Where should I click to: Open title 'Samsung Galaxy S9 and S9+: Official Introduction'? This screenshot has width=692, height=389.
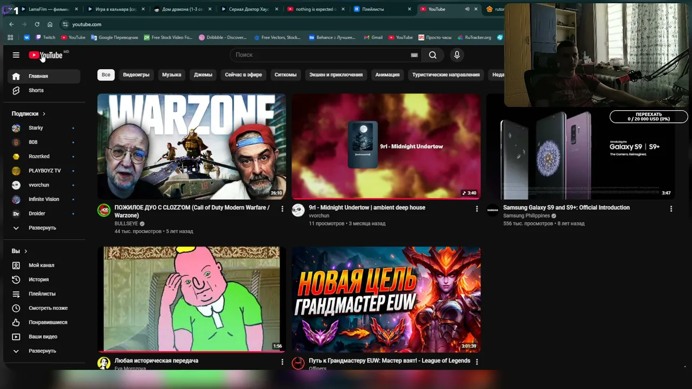(x=566, y=207)
